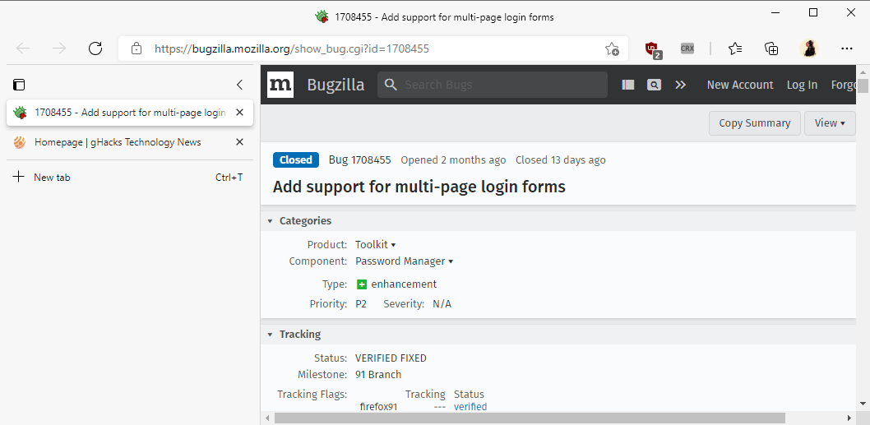Click the 'VERIFIED FIXED' status text

391,358
